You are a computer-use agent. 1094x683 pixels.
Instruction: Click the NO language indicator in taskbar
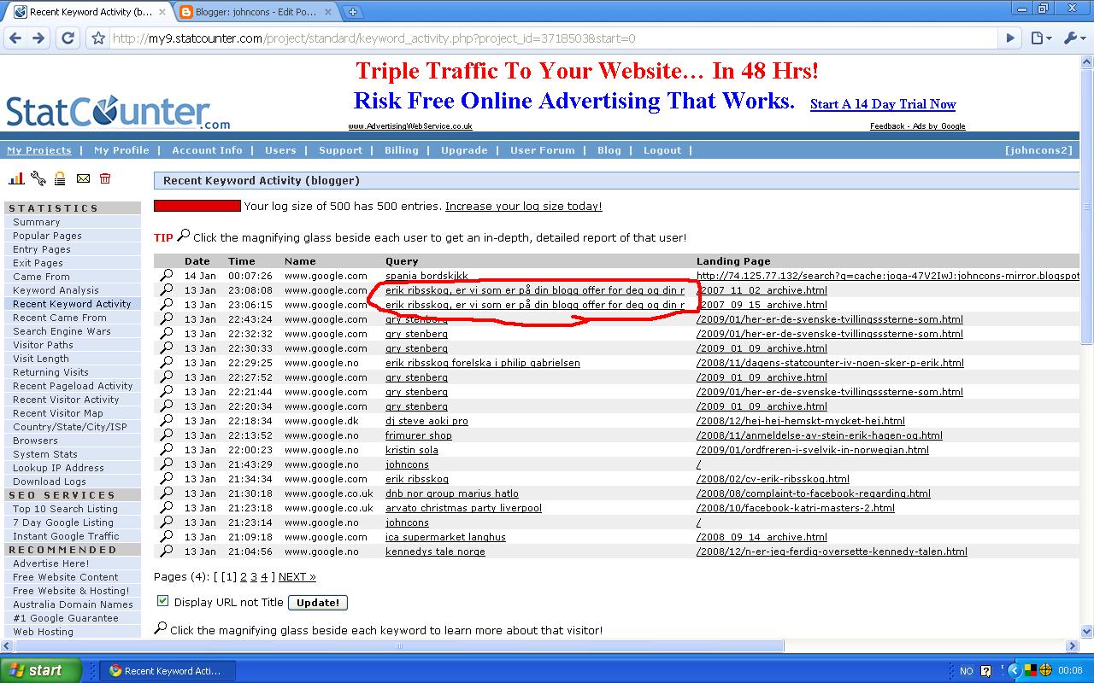tap(967, 671)
